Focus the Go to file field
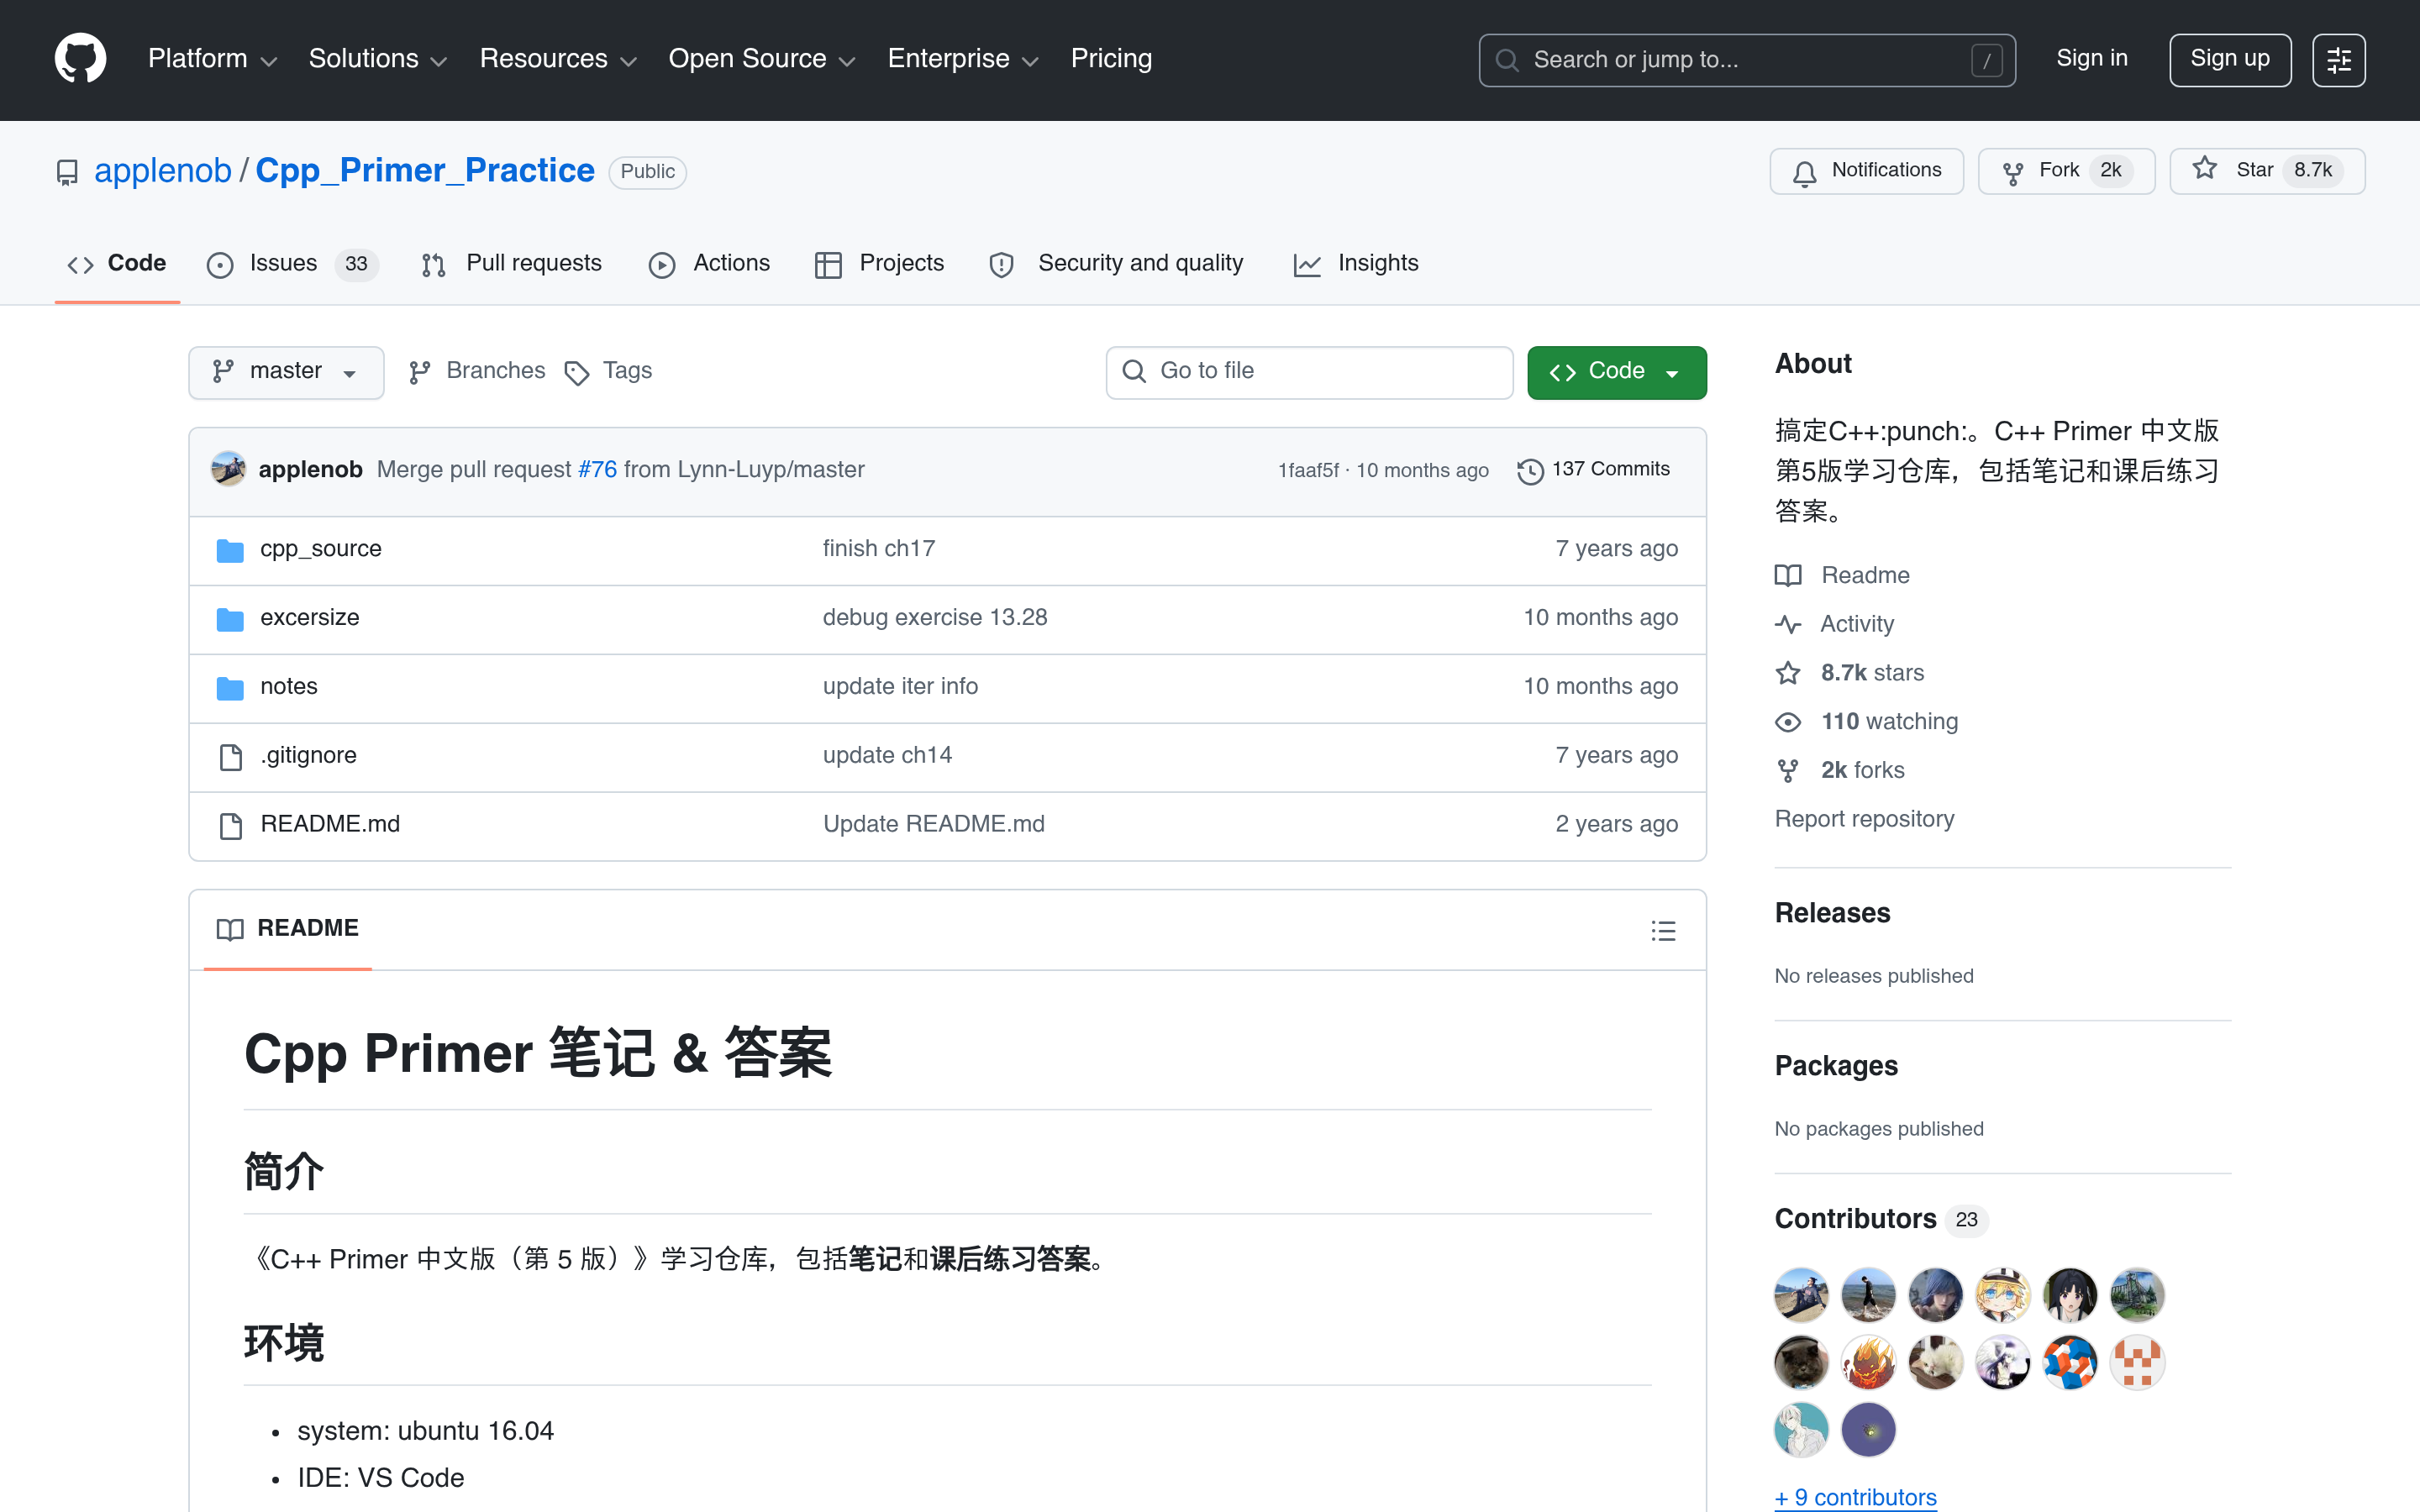Viewport: 2420px width, 1512px height. (1308, 372)
